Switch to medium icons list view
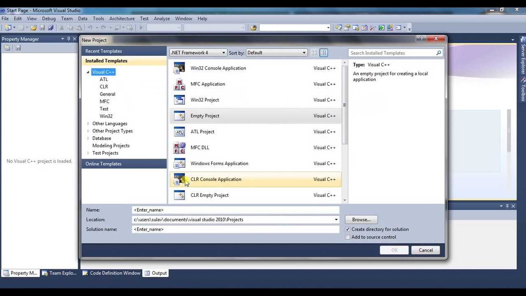Image resolution: width=526 pixels, height=296 pixels. [x=323, y=53]
